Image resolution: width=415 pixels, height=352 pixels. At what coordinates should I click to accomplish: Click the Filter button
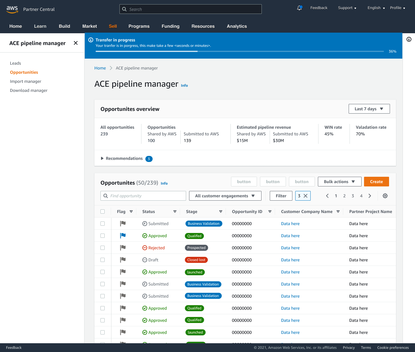coord(281,196)
